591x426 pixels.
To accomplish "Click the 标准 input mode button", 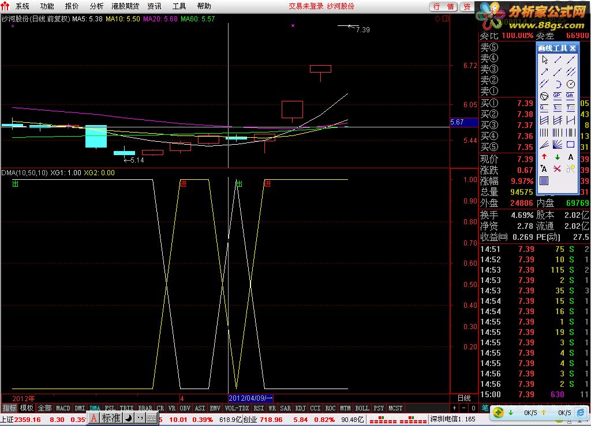I will point(111,418).
